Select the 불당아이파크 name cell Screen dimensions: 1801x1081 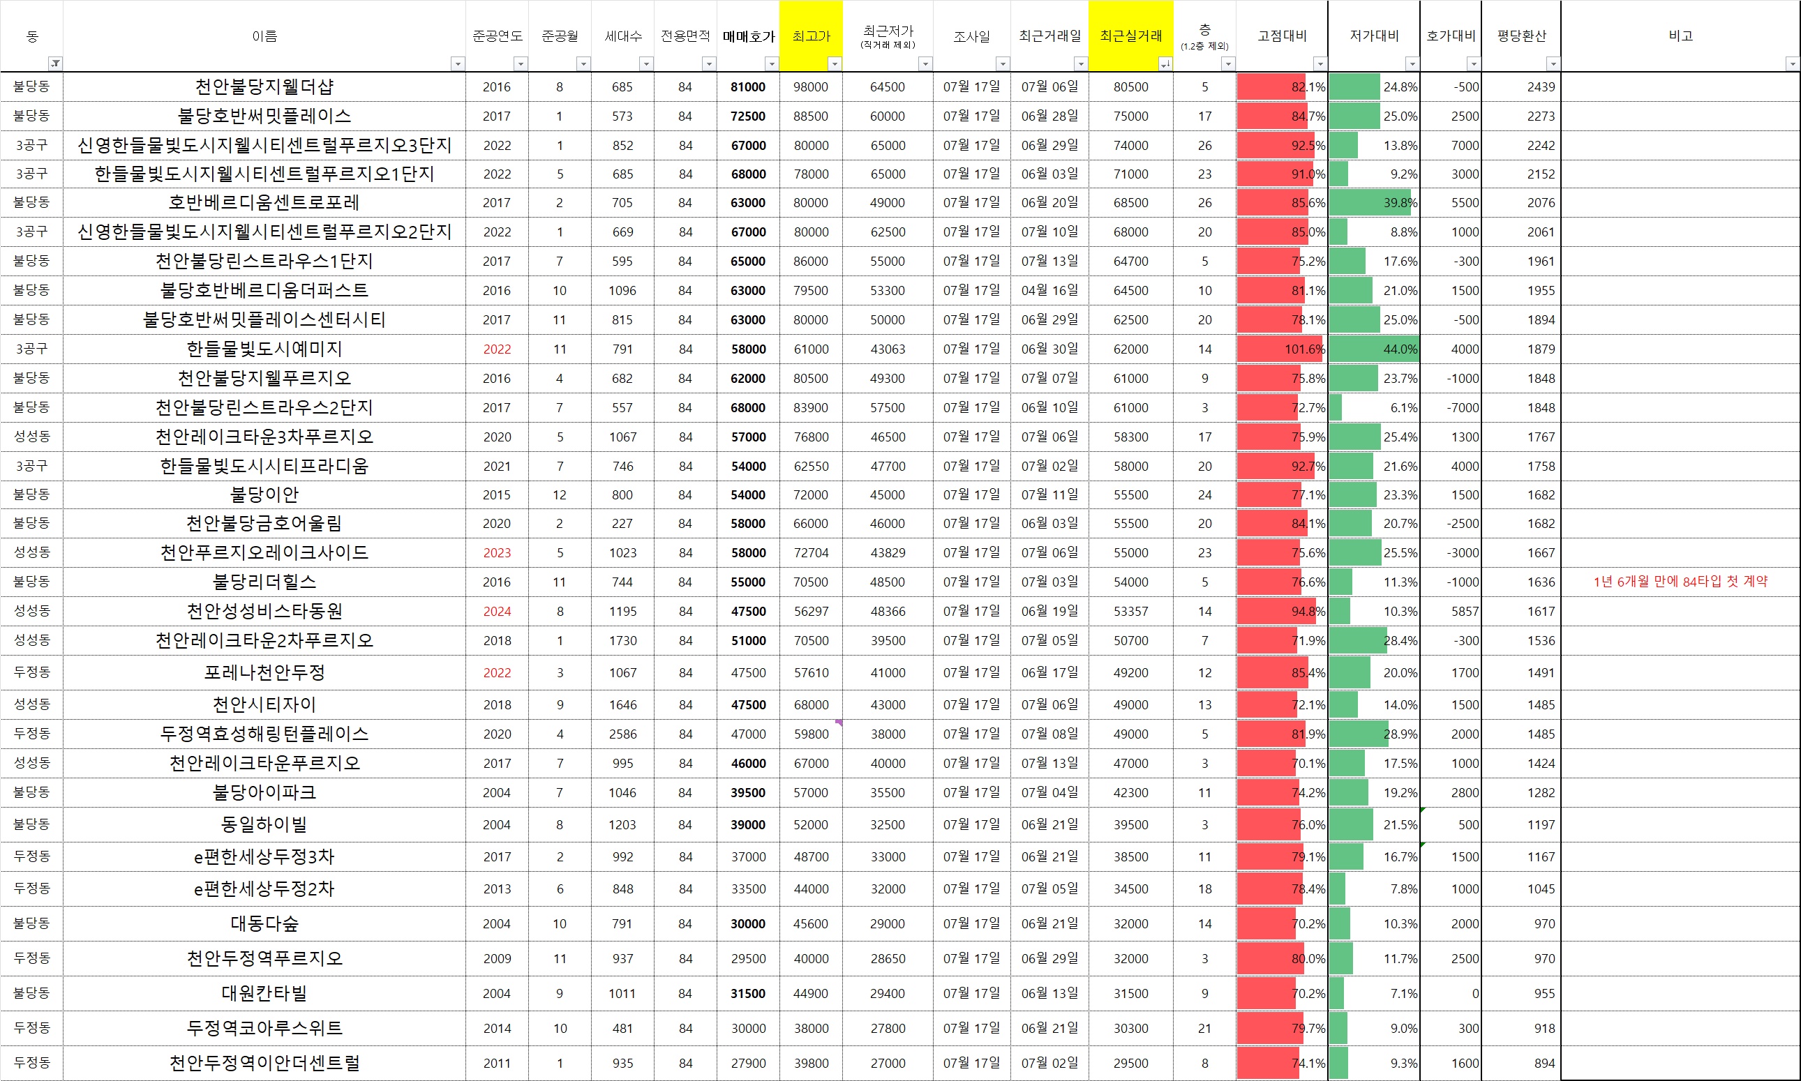264,792
